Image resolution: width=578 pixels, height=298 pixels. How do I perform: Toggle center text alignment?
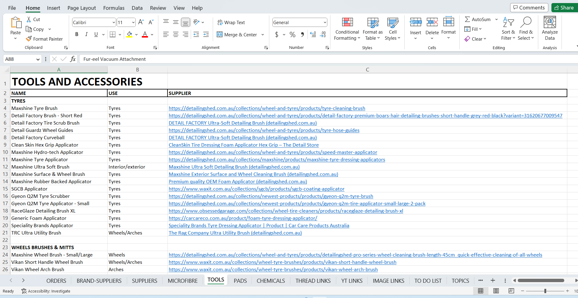(x=176, y=35)
